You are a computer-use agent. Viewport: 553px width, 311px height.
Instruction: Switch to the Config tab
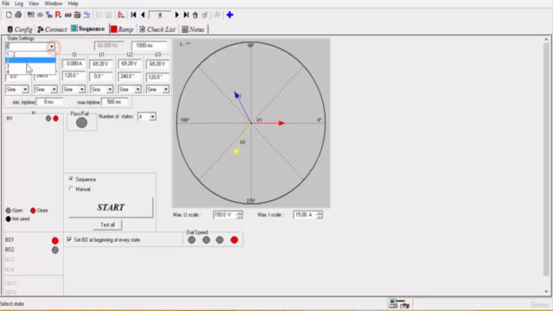[20, 29]
